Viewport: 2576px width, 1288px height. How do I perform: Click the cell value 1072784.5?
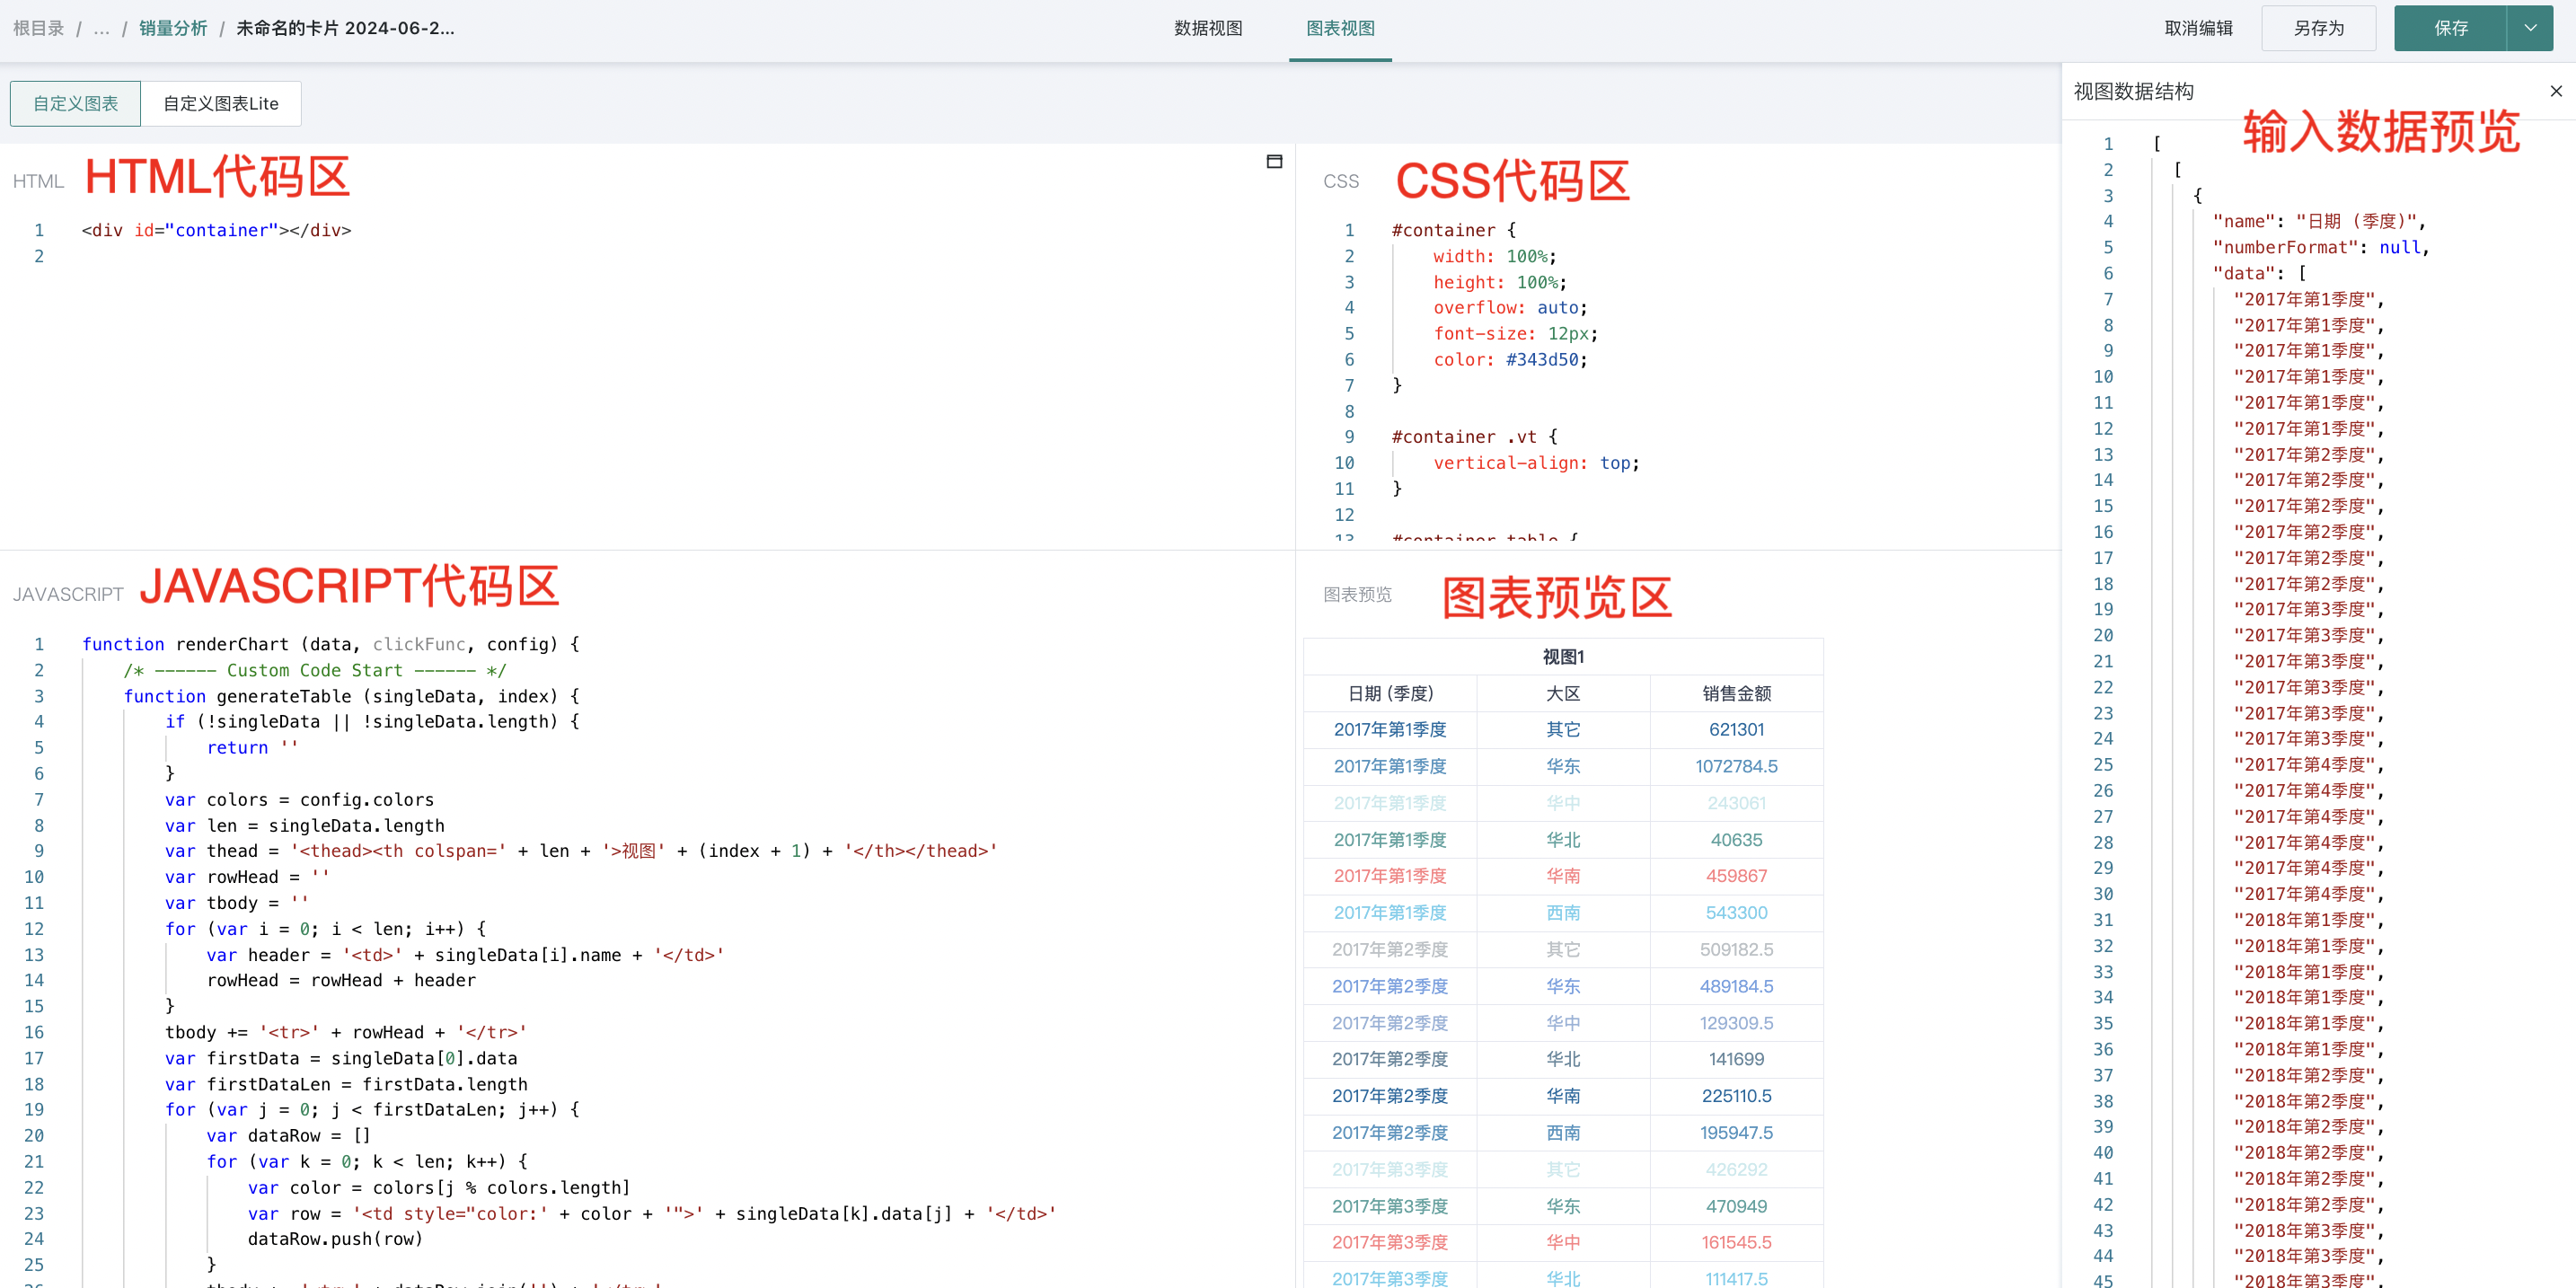pos(1736,766)
